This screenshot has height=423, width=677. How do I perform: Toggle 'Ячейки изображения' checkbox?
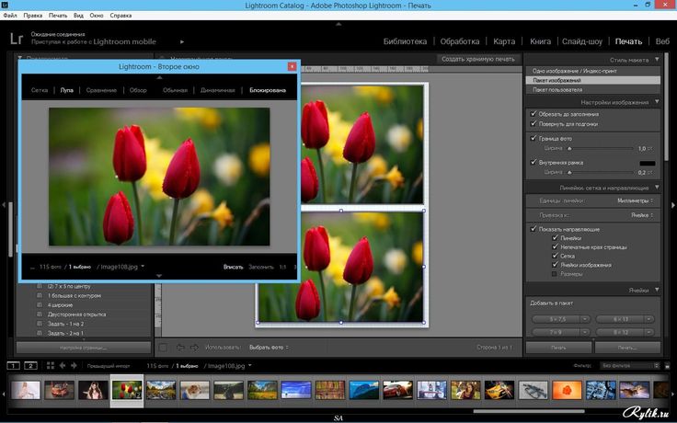556,265
